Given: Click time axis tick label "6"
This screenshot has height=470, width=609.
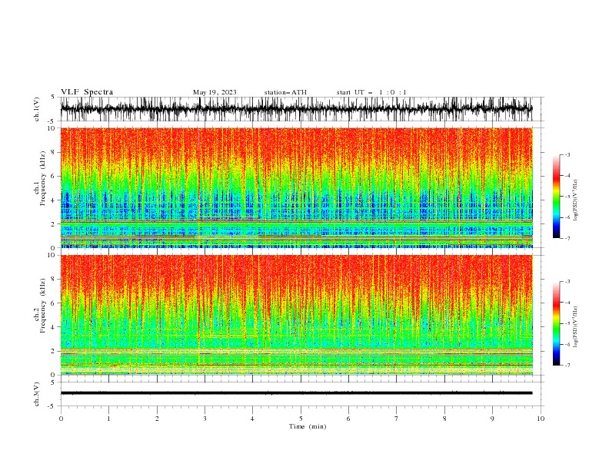Looking at the screenshot, I should (348, 419).
